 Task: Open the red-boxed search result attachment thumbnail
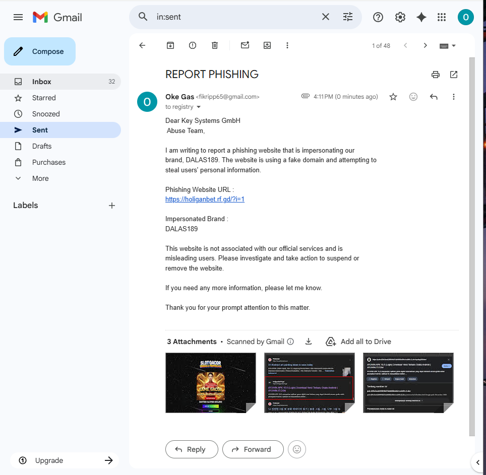(x=310, y=383)
